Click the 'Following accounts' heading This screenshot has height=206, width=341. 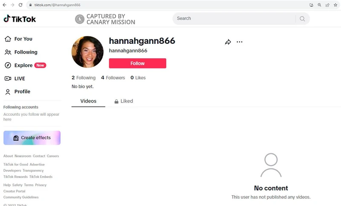click(21, 107)
